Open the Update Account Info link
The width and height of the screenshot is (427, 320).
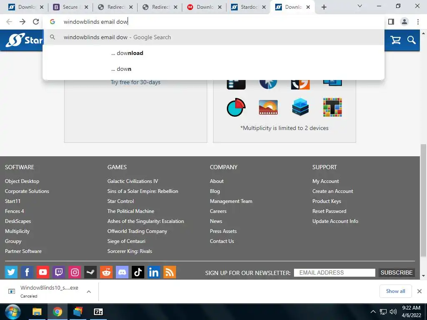click(x=335, y=221)
